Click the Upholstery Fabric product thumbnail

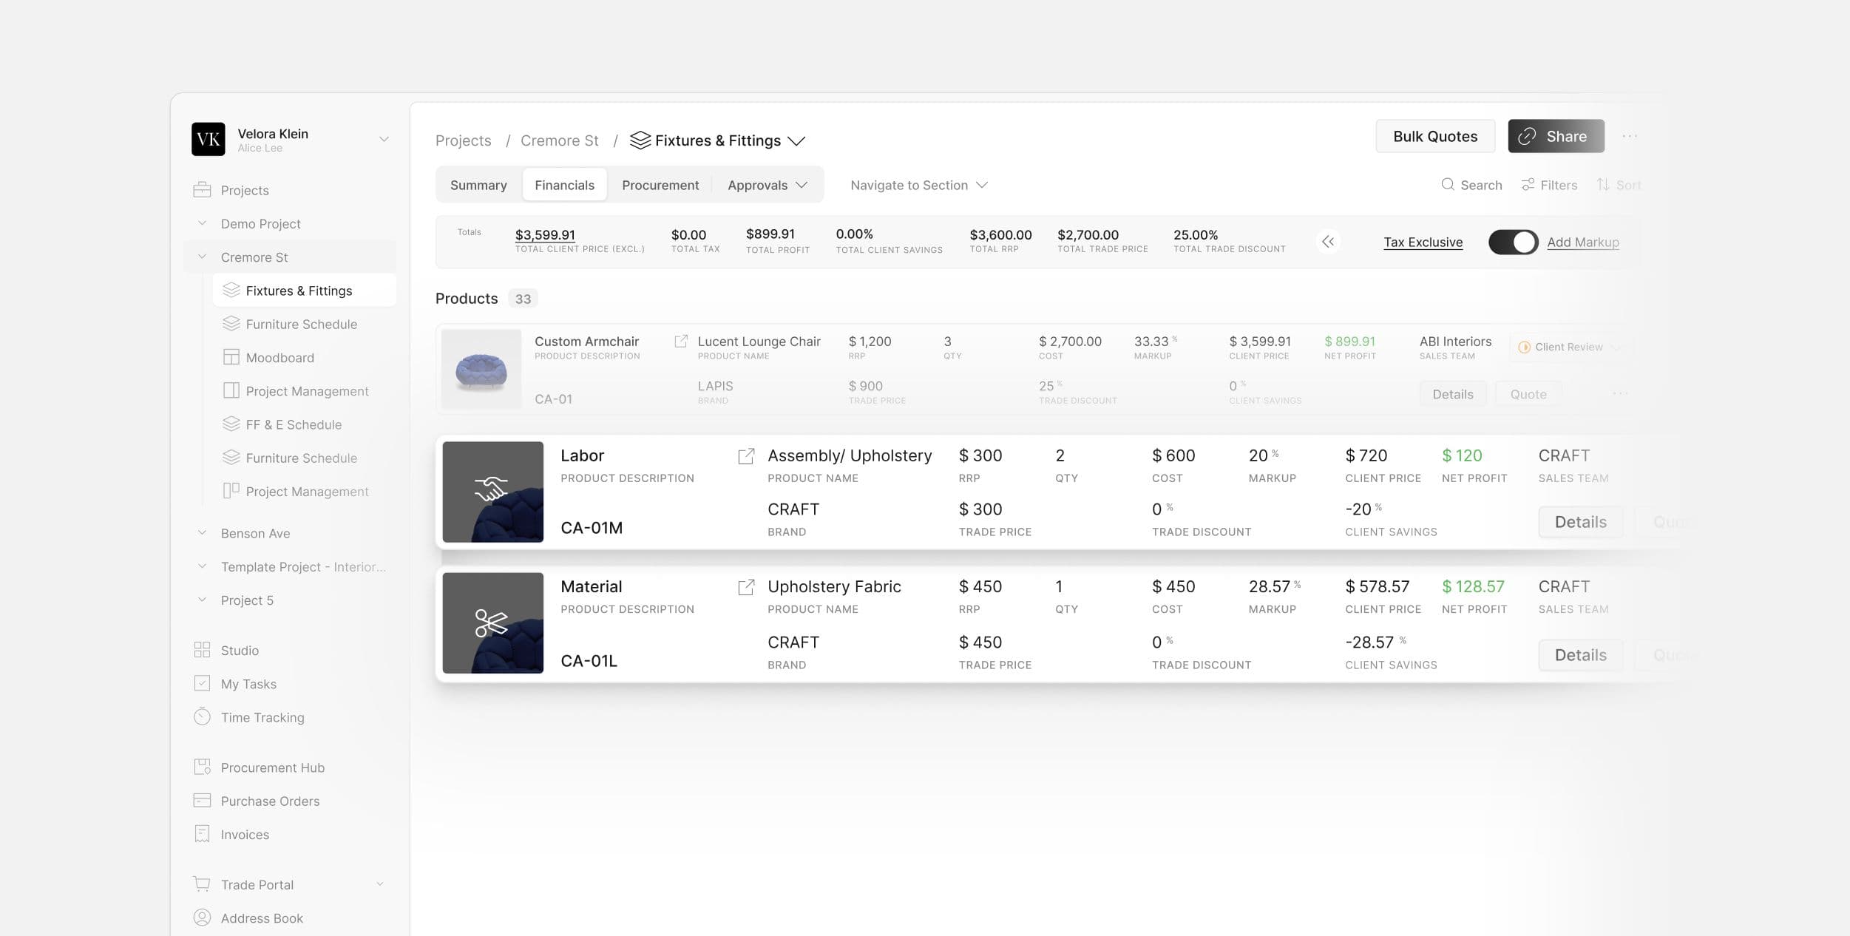(x=492, y=622)
